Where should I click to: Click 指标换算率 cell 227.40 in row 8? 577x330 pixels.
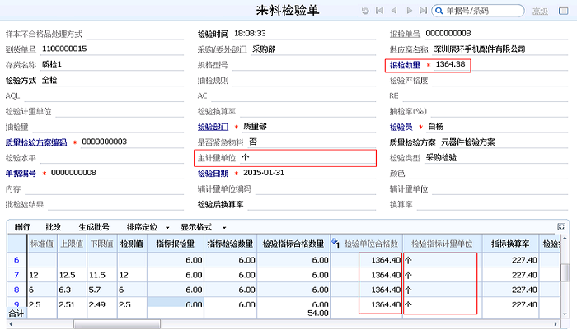(x=510, y=290)
